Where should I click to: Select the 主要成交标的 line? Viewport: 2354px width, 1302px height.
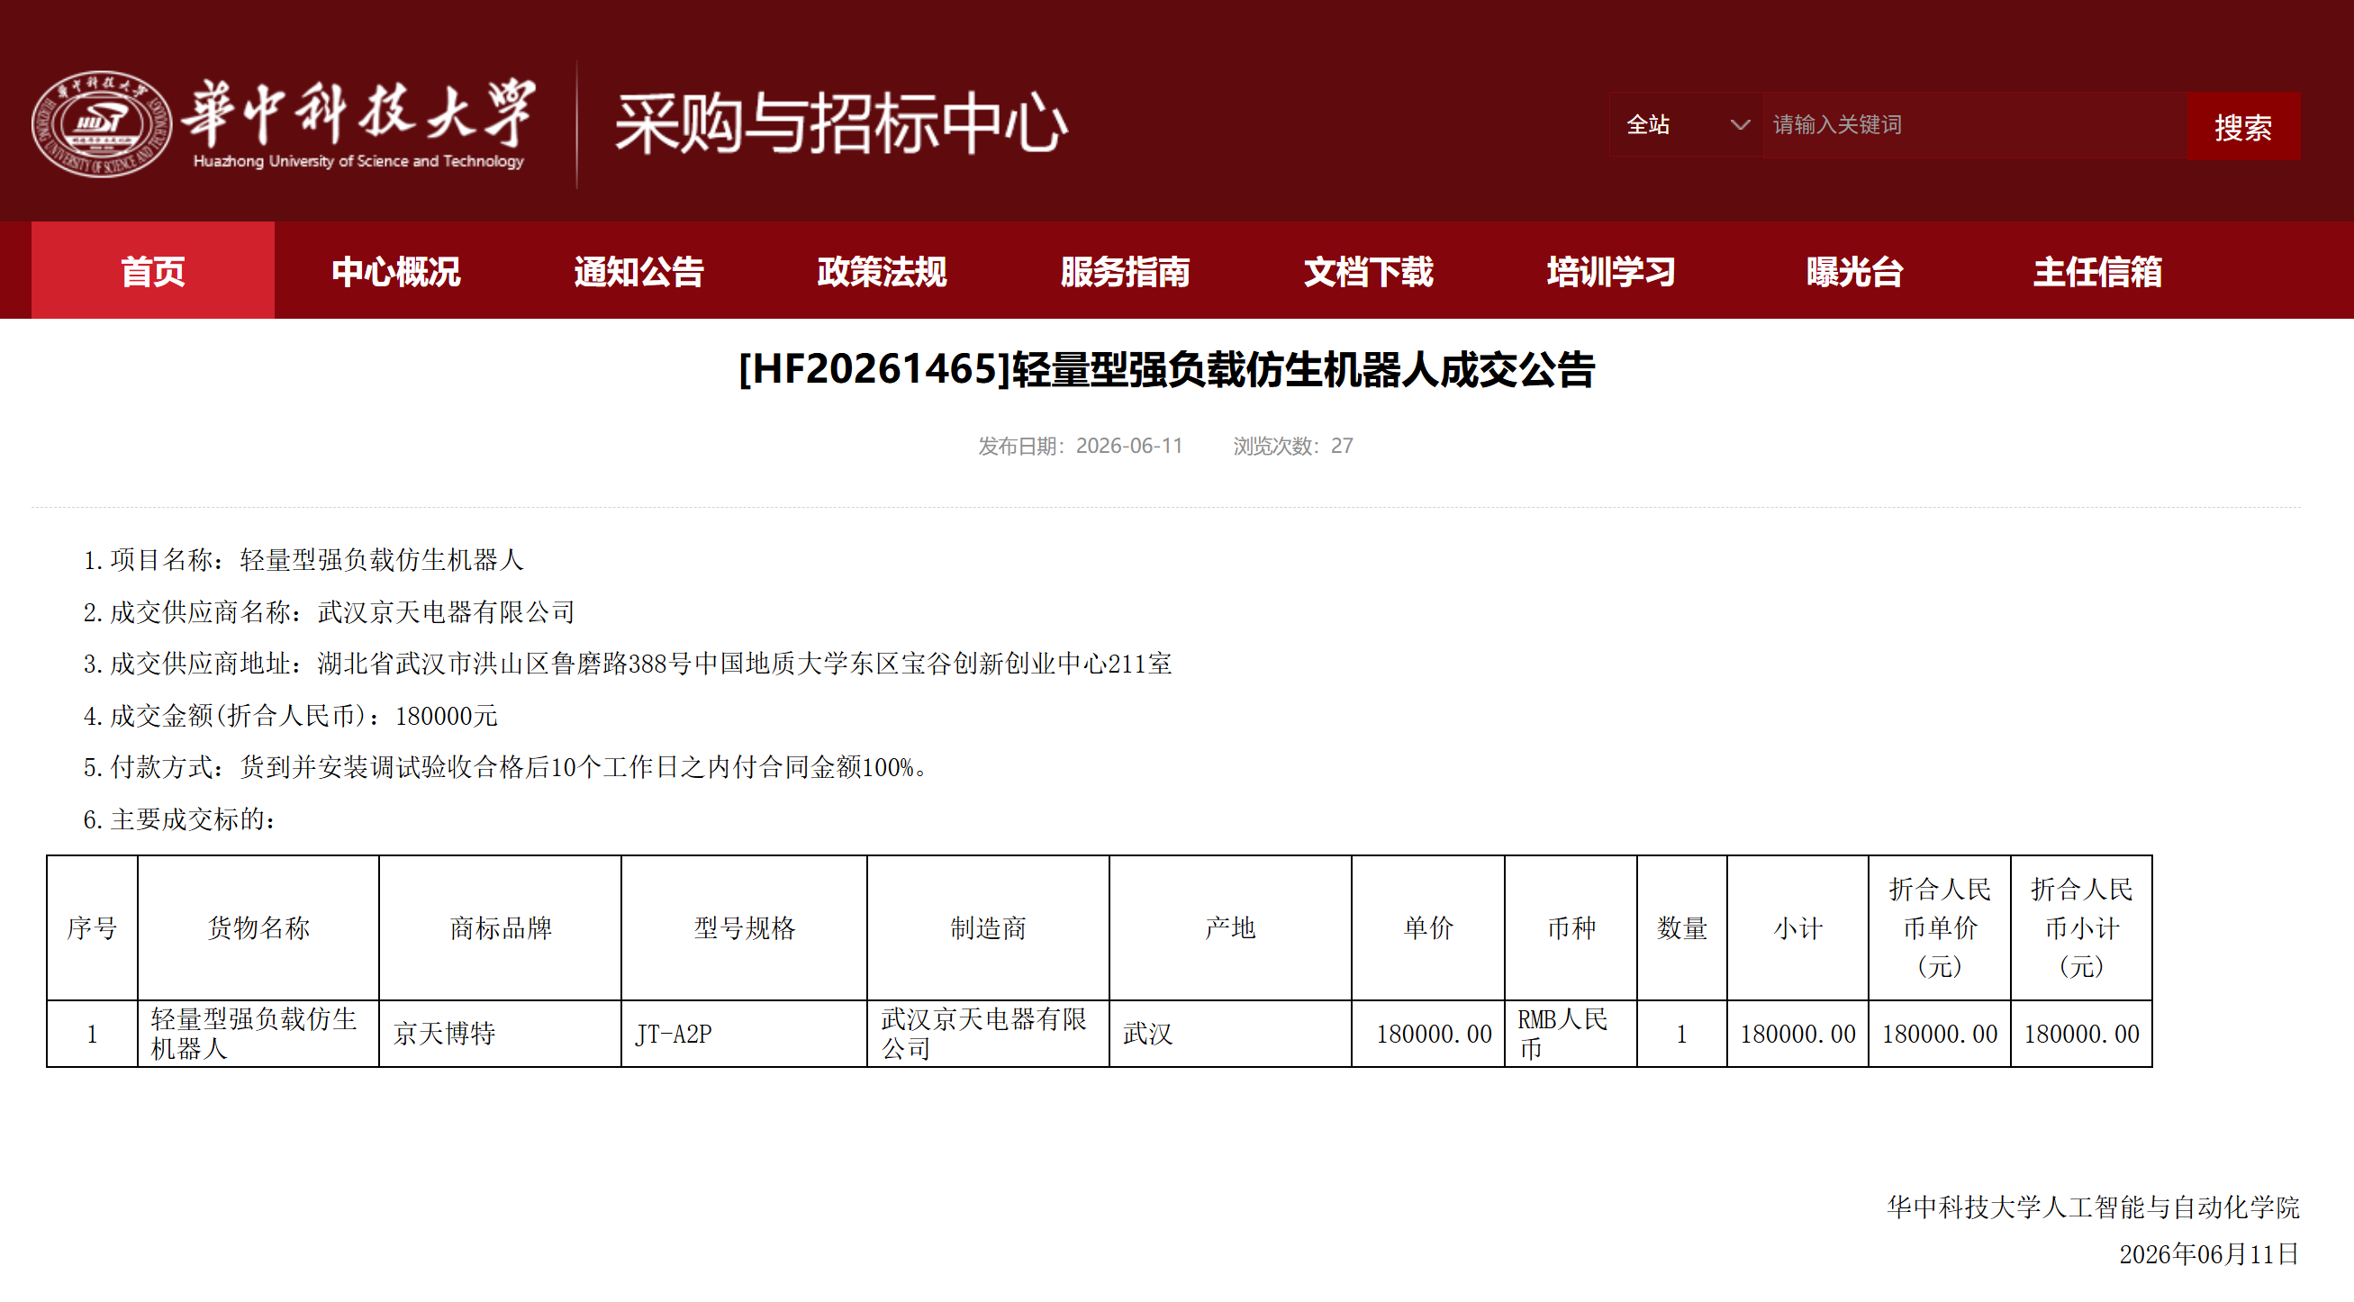click(x=180, y=819)
